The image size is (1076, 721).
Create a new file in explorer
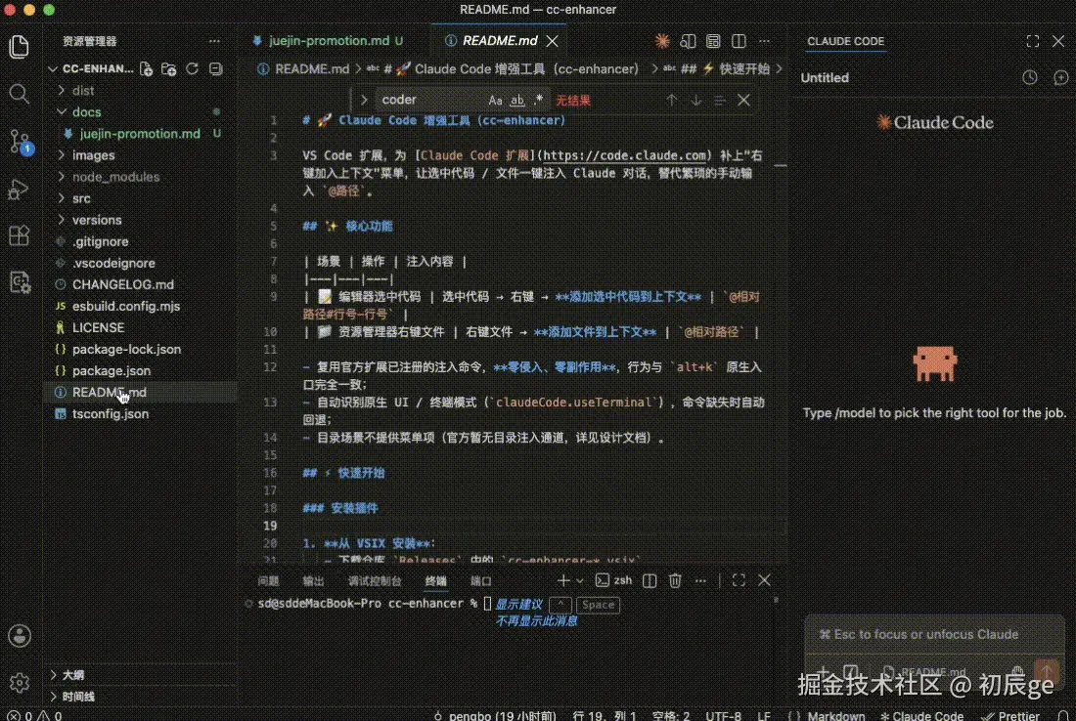tap(146, 68)
